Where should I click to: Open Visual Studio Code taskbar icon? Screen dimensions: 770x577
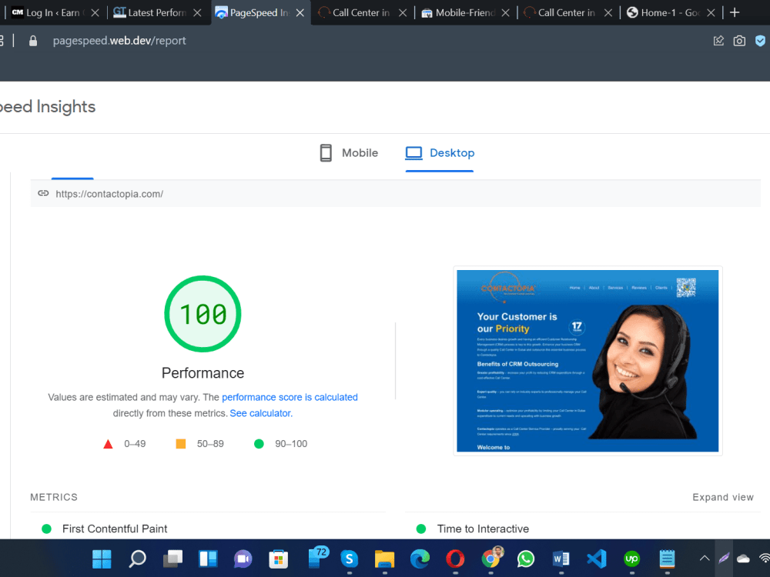(596, 559)
